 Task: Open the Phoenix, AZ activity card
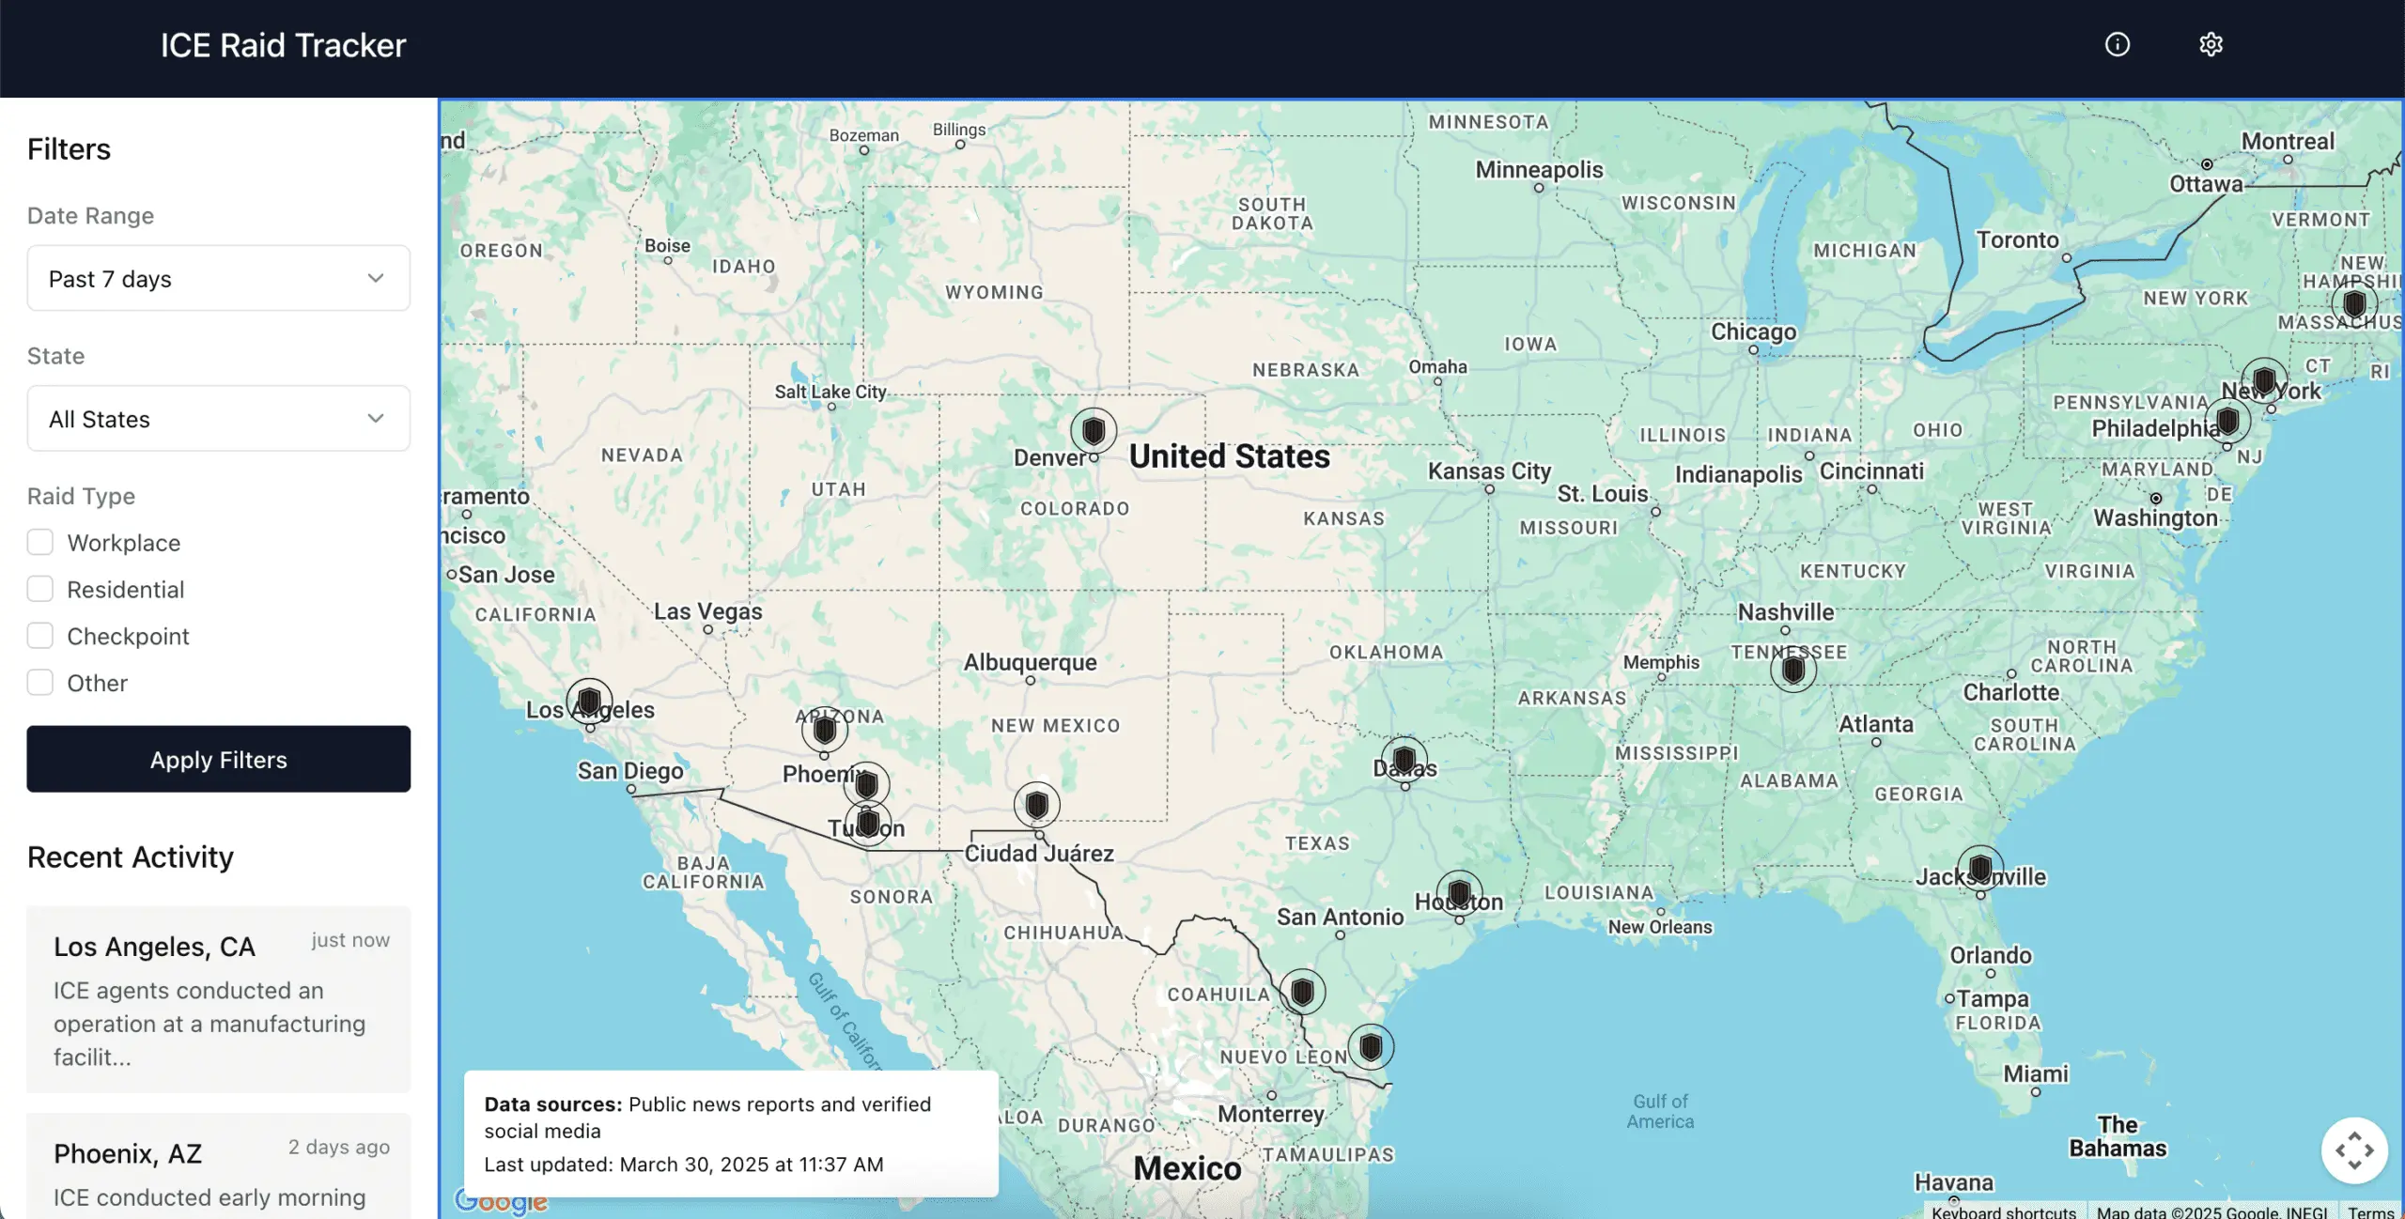(x=219, y=1166)
